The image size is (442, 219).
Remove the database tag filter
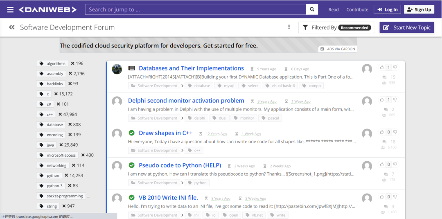[x=70, y=124]
